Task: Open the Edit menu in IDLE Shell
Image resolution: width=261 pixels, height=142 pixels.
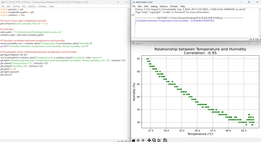Action: pyautogui.click(x=140, y=6)
